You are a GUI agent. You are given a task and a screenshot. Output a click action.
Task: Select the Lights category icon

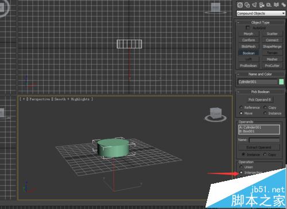(x=254, y=5)
